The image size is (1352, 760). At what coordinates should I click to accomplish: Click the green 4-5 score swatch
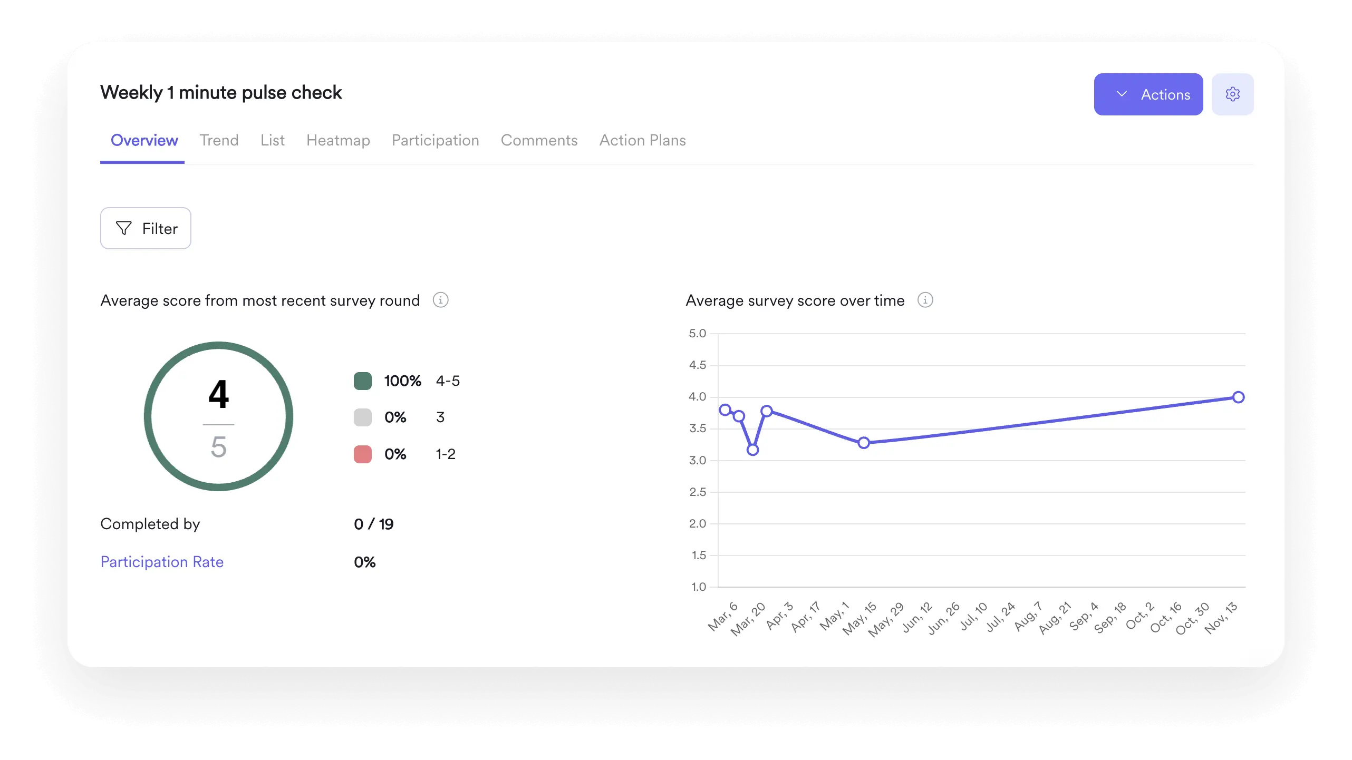pos(363,381)
